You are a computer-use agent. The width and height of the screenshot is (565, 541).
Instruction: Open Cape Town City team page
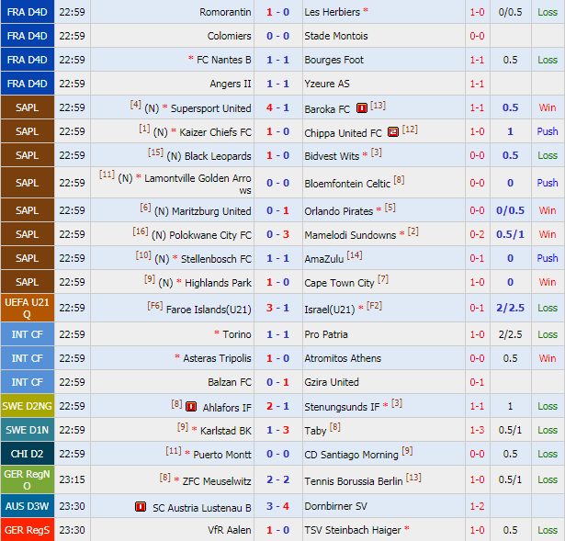coord(339,283)
